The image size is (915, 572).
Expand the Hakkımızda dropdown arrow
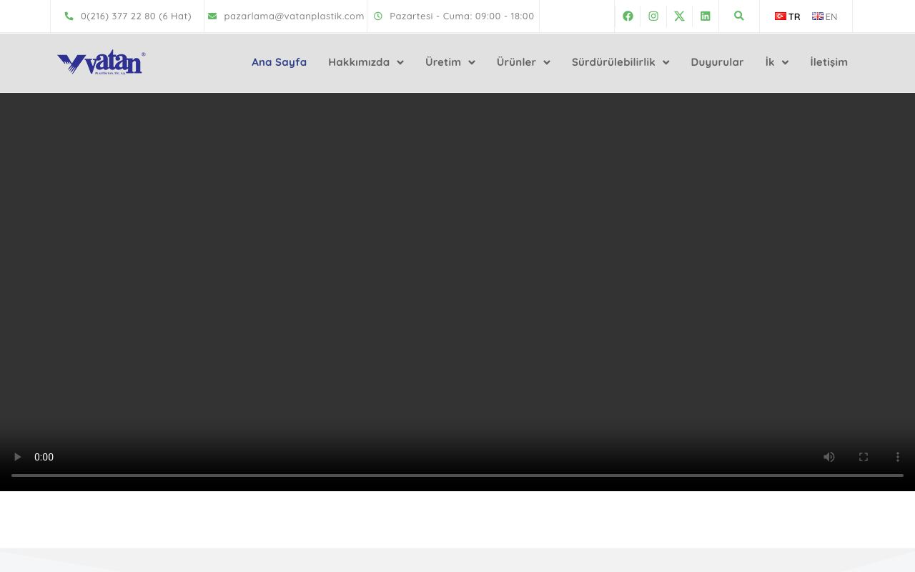(x=400, y=62)
